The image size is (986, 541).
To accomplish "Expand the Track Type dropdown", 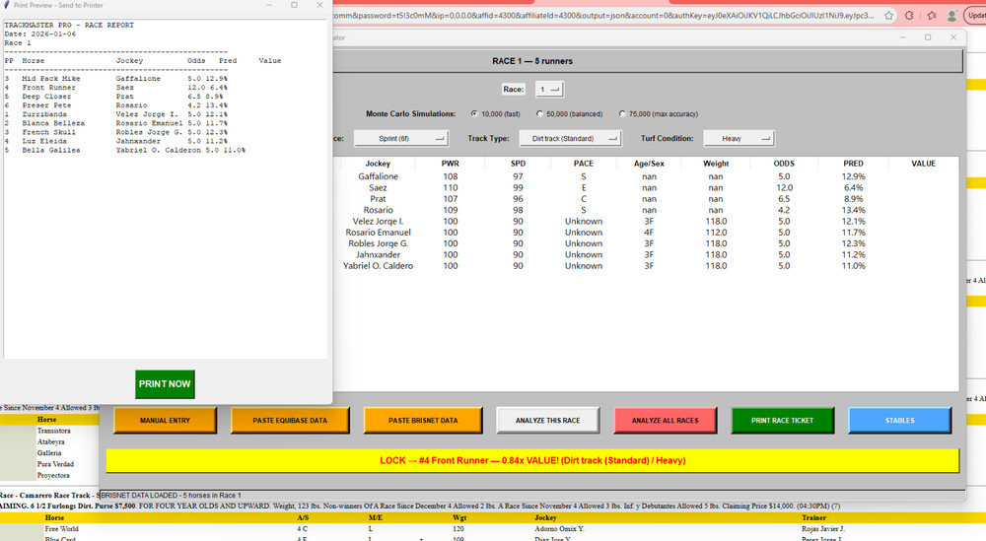I will 570,139.
